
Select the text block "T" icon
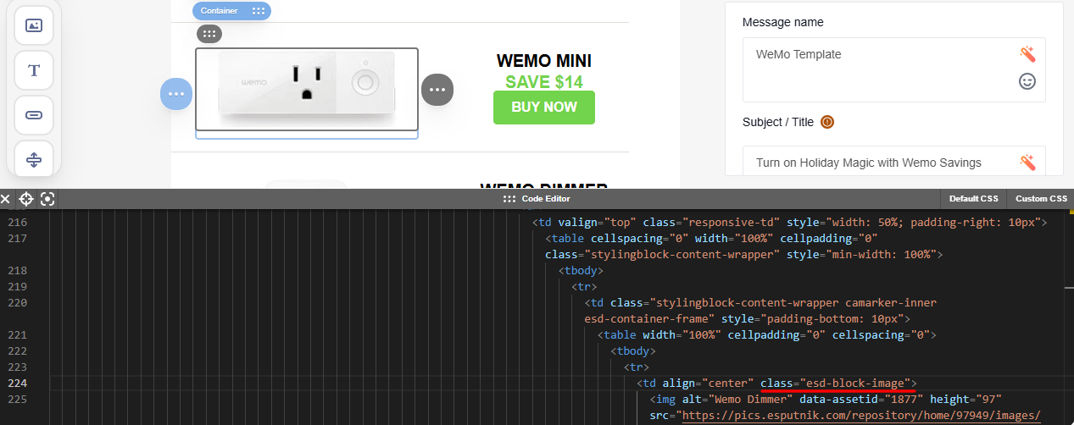coord(34,70)
